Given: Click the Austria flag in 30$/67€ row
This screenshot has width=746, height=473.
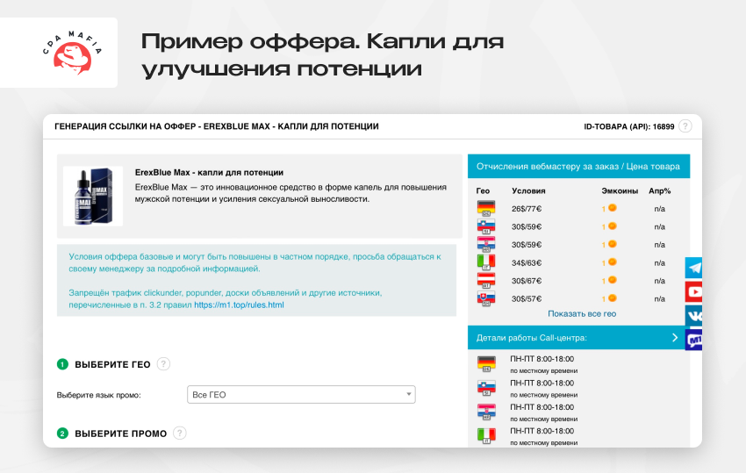Looking at the screenshot, I should pyautogui.click(x=486, y=281).
